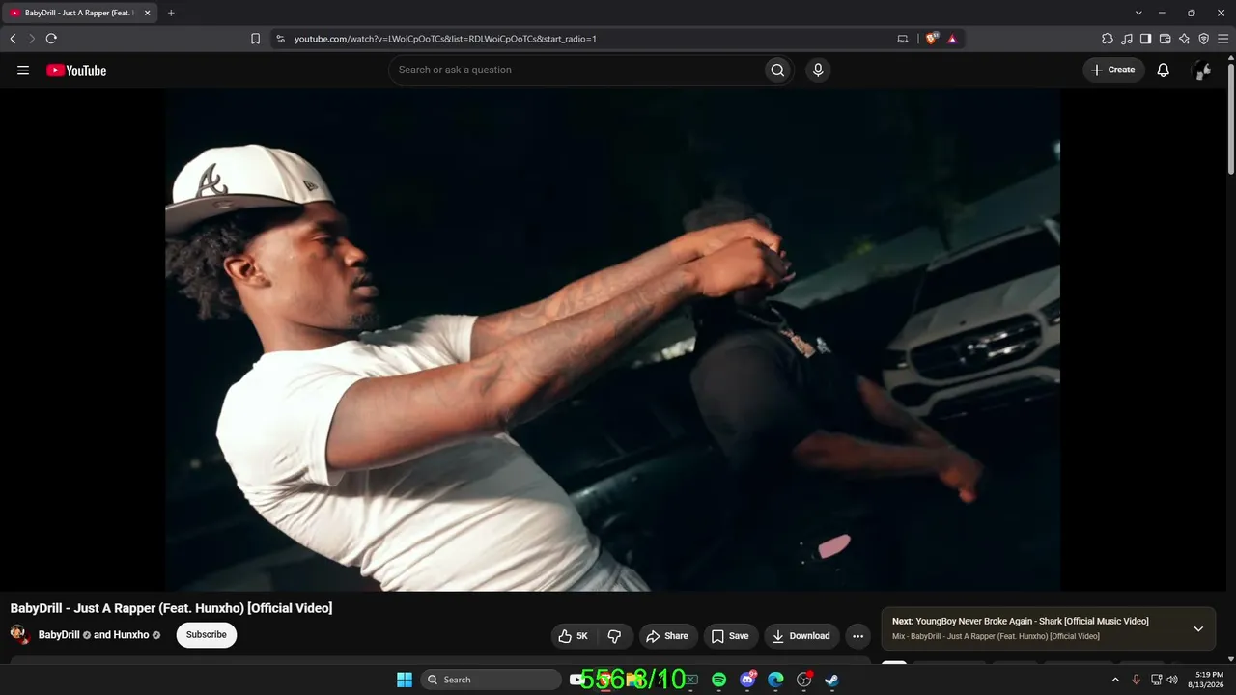The width and height of the screenshot is (1236, 695).
Task: Share this video
Action: (667, 636)
